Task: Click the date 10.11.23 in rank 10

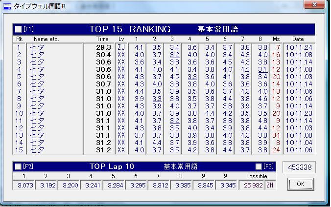Action: [299, 113]
